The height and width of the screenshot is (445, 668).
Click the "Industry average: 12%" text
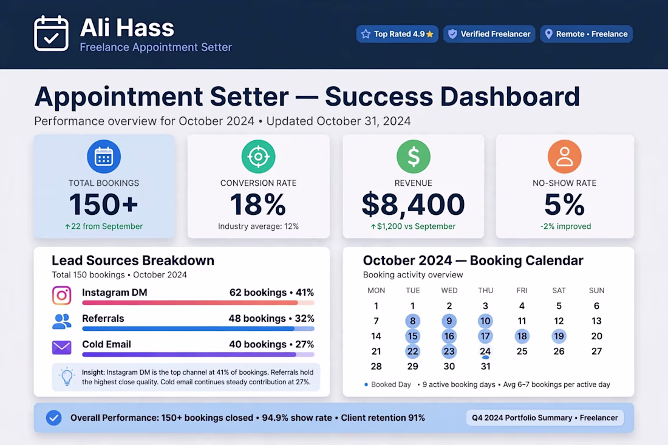(x=258, y=226)
